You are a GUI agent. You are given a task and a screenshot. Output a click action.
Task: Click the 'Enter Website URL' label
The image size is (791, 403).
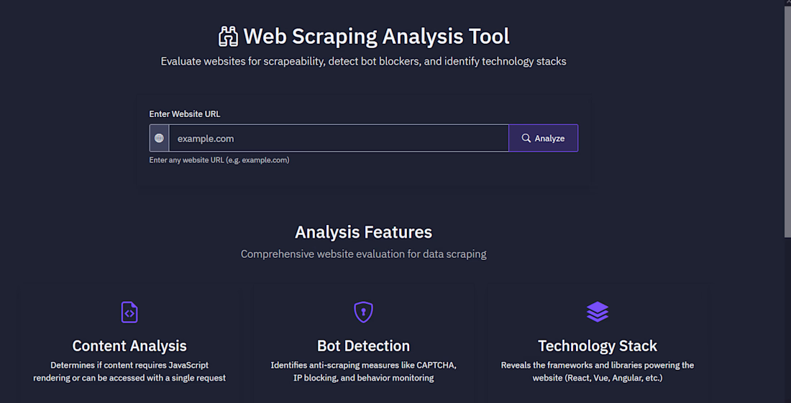click(184, 114)
